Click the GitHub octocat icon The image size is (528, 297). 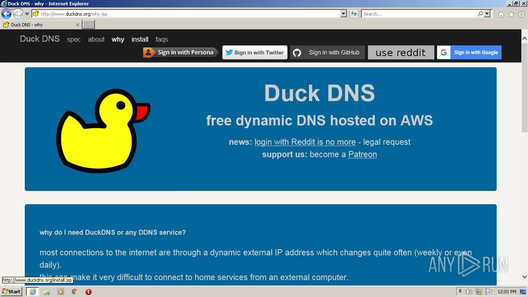pyautogui.click(x=297, y=52)
